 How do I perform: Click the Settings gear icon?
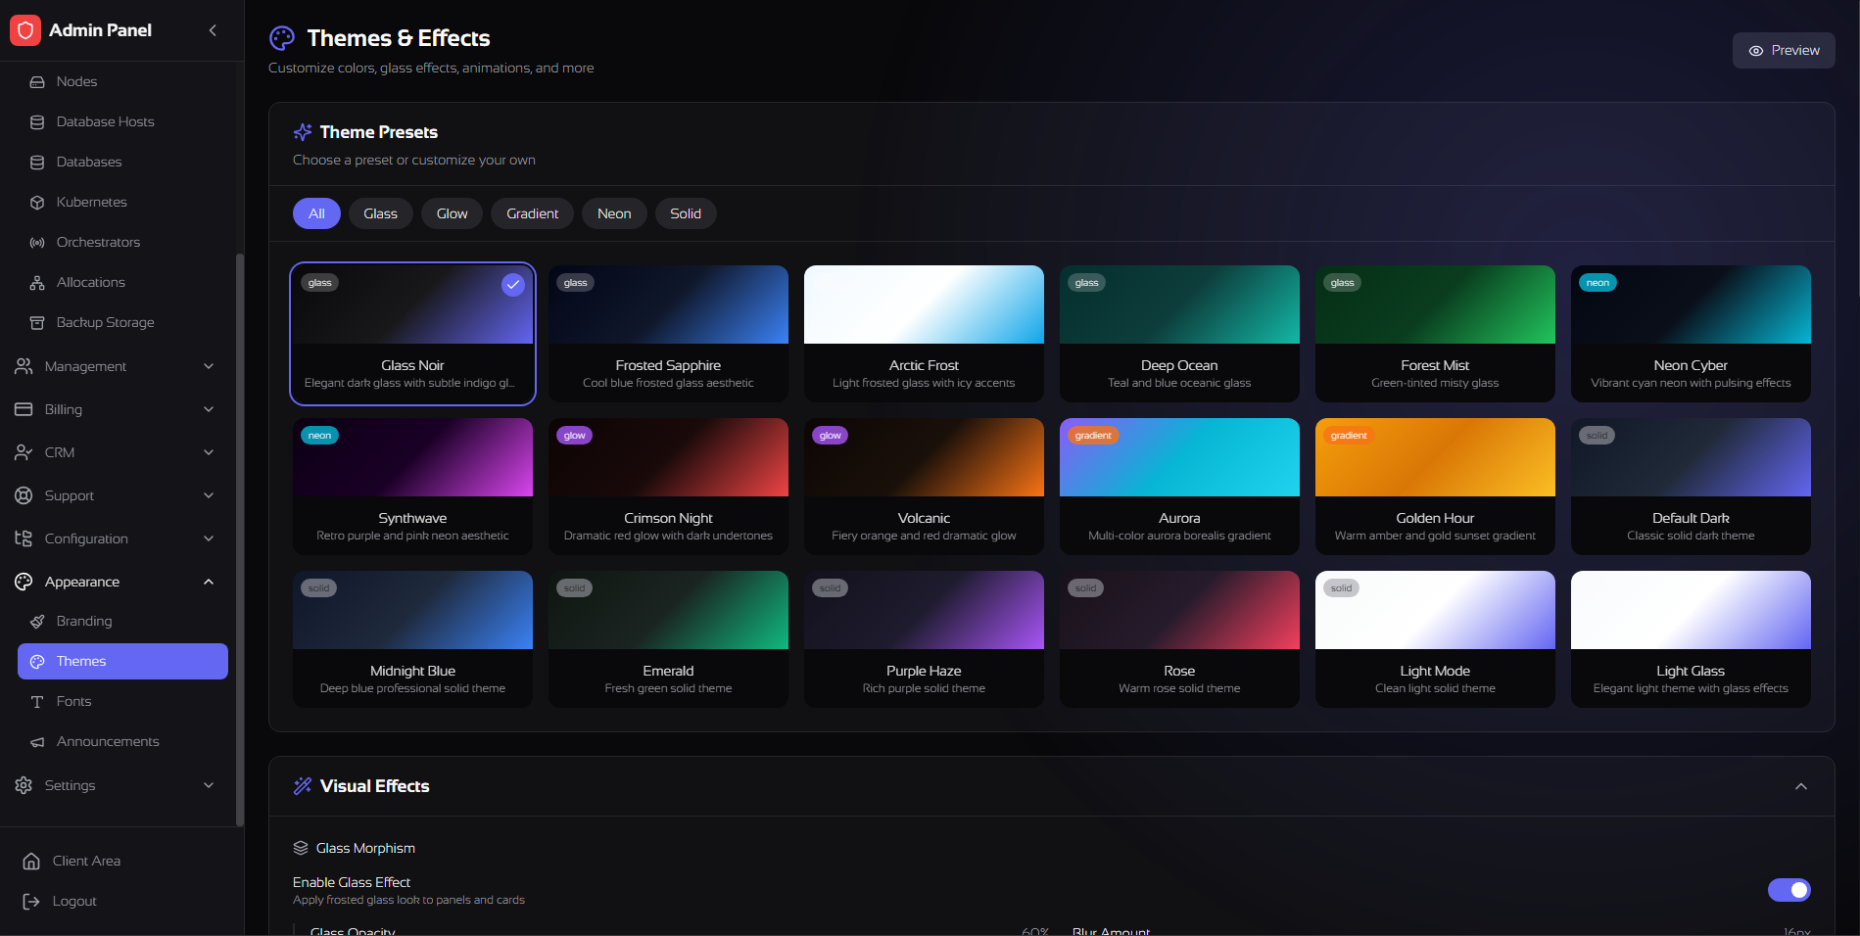pyautogui.click(x=24, y=785)
